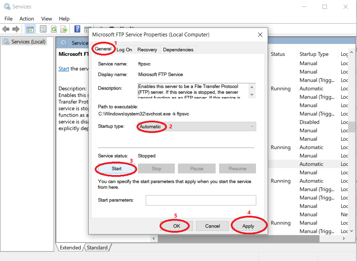This screenshot has width=357, height=261.
Task: Click the Pause service button
Action: 197,169
